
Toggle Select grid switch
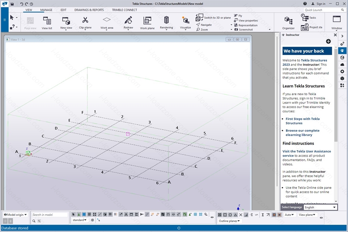110,215
